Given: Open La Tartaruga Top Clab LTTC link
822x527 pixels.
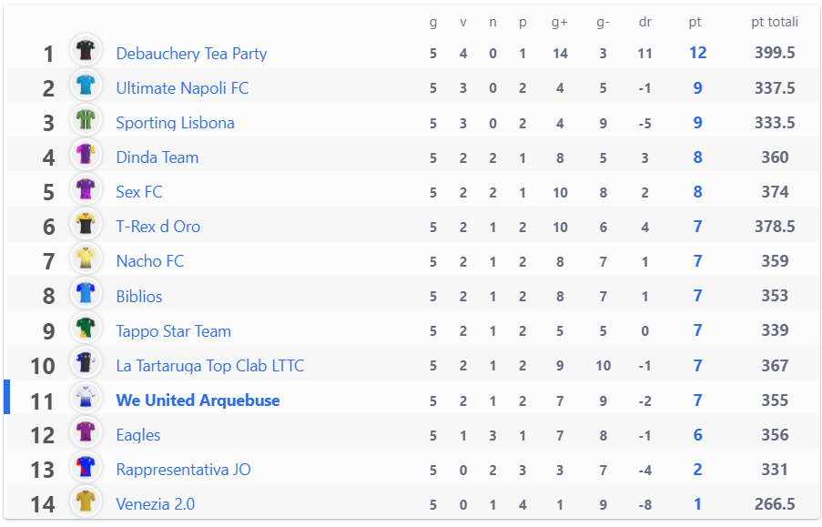Looking at the screenshot, I should point(209,366).
